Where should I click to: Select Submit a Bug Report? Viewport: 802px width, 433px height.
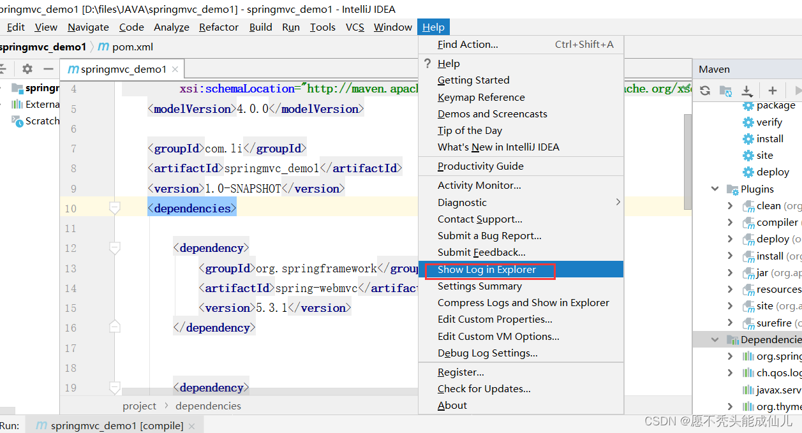(521, 235)
